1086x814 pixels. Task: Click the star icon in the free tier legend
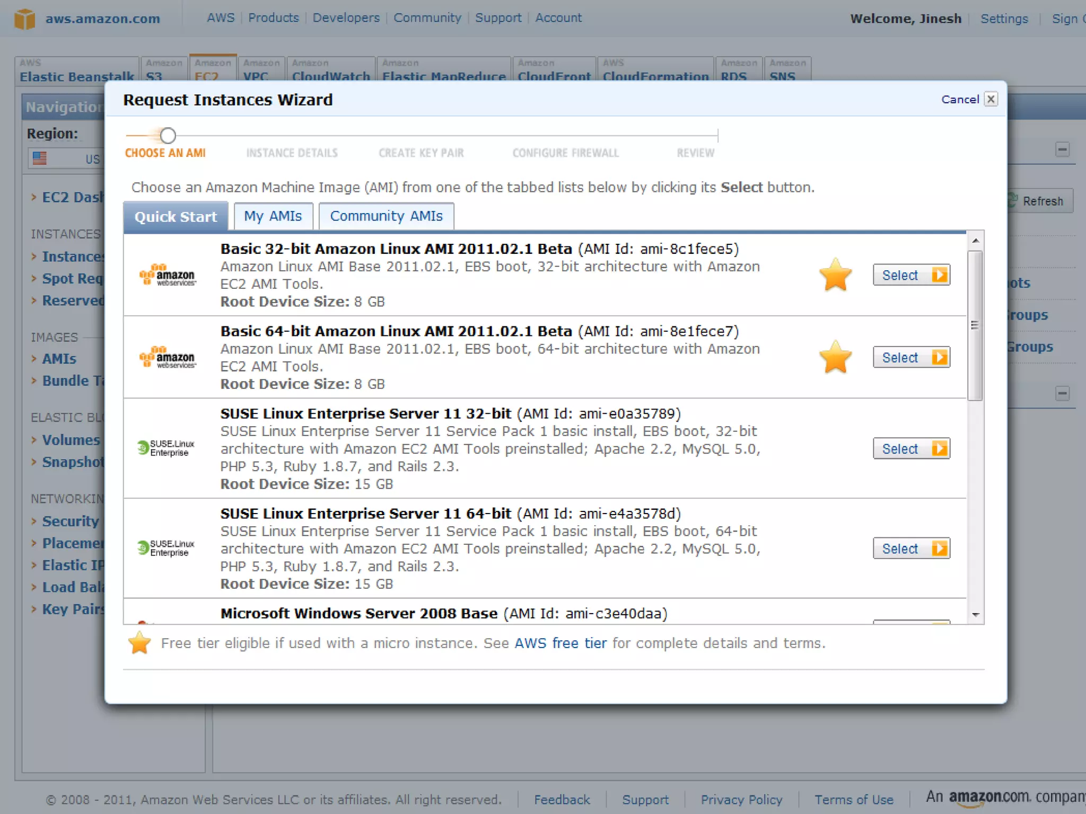(x=139, y=643)
